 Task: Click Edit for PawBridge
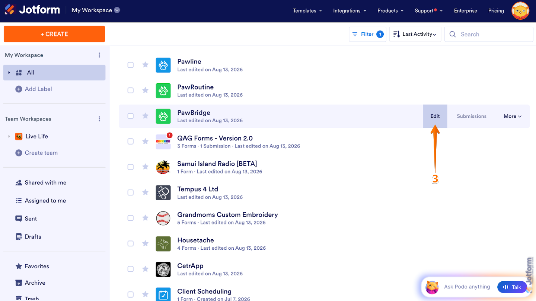click(x=435, y=116)
